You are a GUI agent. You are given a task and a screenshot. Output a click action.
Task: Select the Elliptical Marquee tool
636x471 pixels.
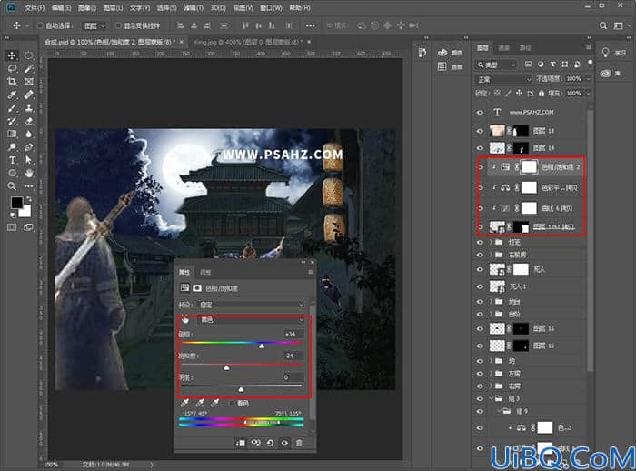click(x=28, y=55)
